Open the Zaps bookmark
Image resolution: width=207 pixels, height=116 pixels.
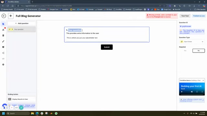pyautogui.click(x=157, y=9)
